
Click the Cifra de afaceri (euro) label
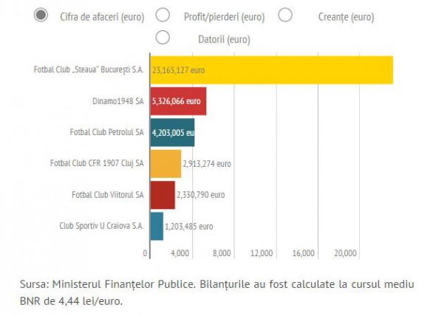[102, 17]
